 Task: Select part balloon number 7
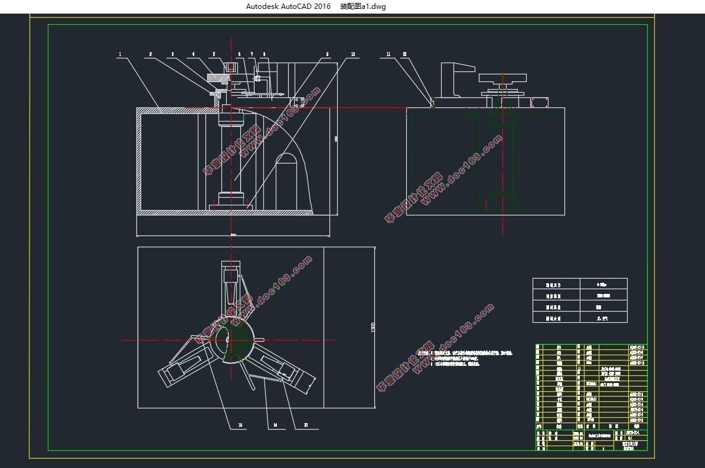click(x=252, y=54)
